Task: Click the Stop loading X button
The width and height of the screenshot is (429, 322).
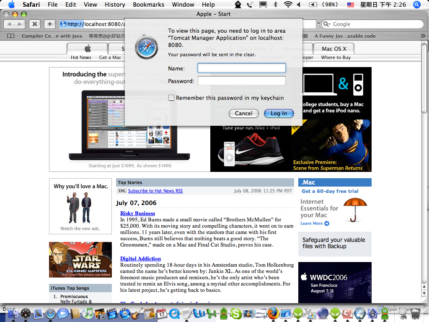Action: point(35,24)
